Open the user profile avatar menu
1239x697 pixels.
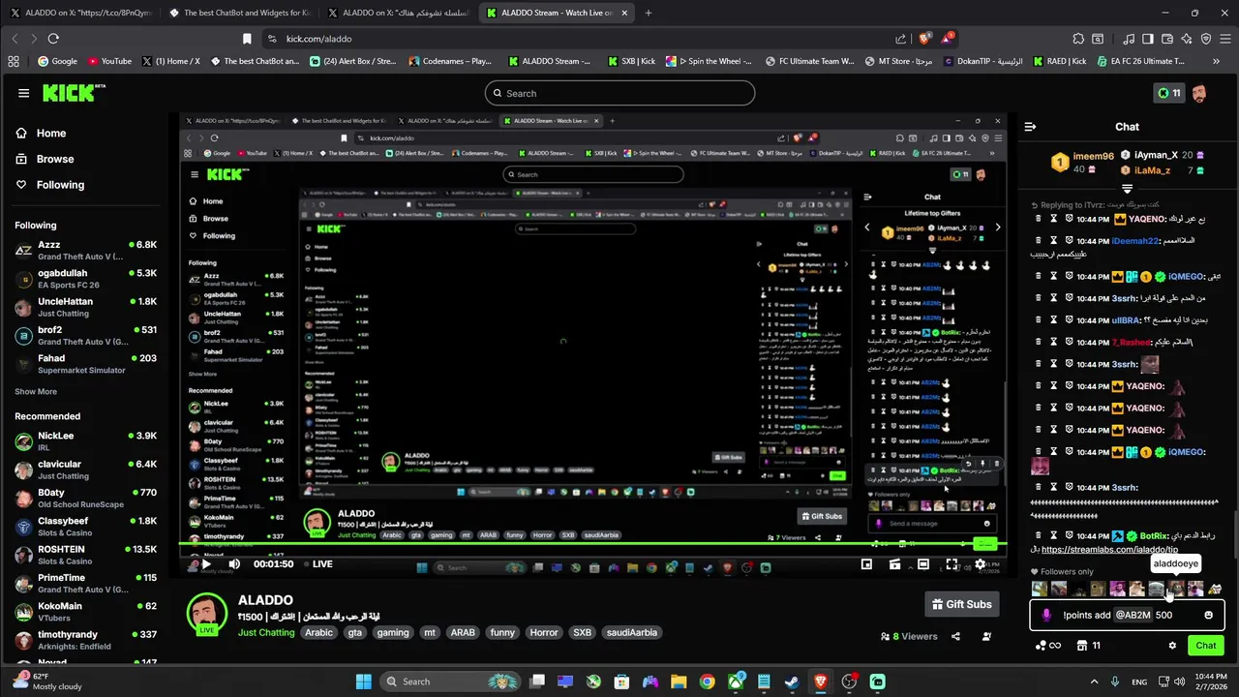1198,93
